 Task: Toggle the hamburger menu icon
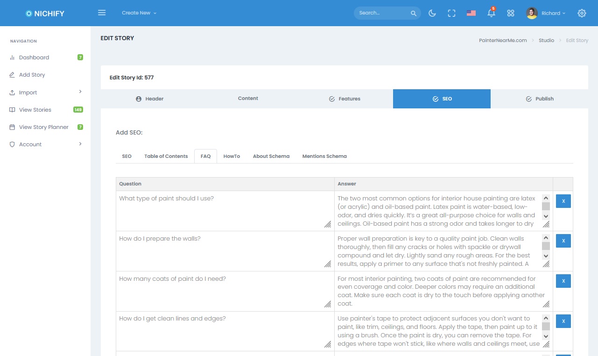102,13
